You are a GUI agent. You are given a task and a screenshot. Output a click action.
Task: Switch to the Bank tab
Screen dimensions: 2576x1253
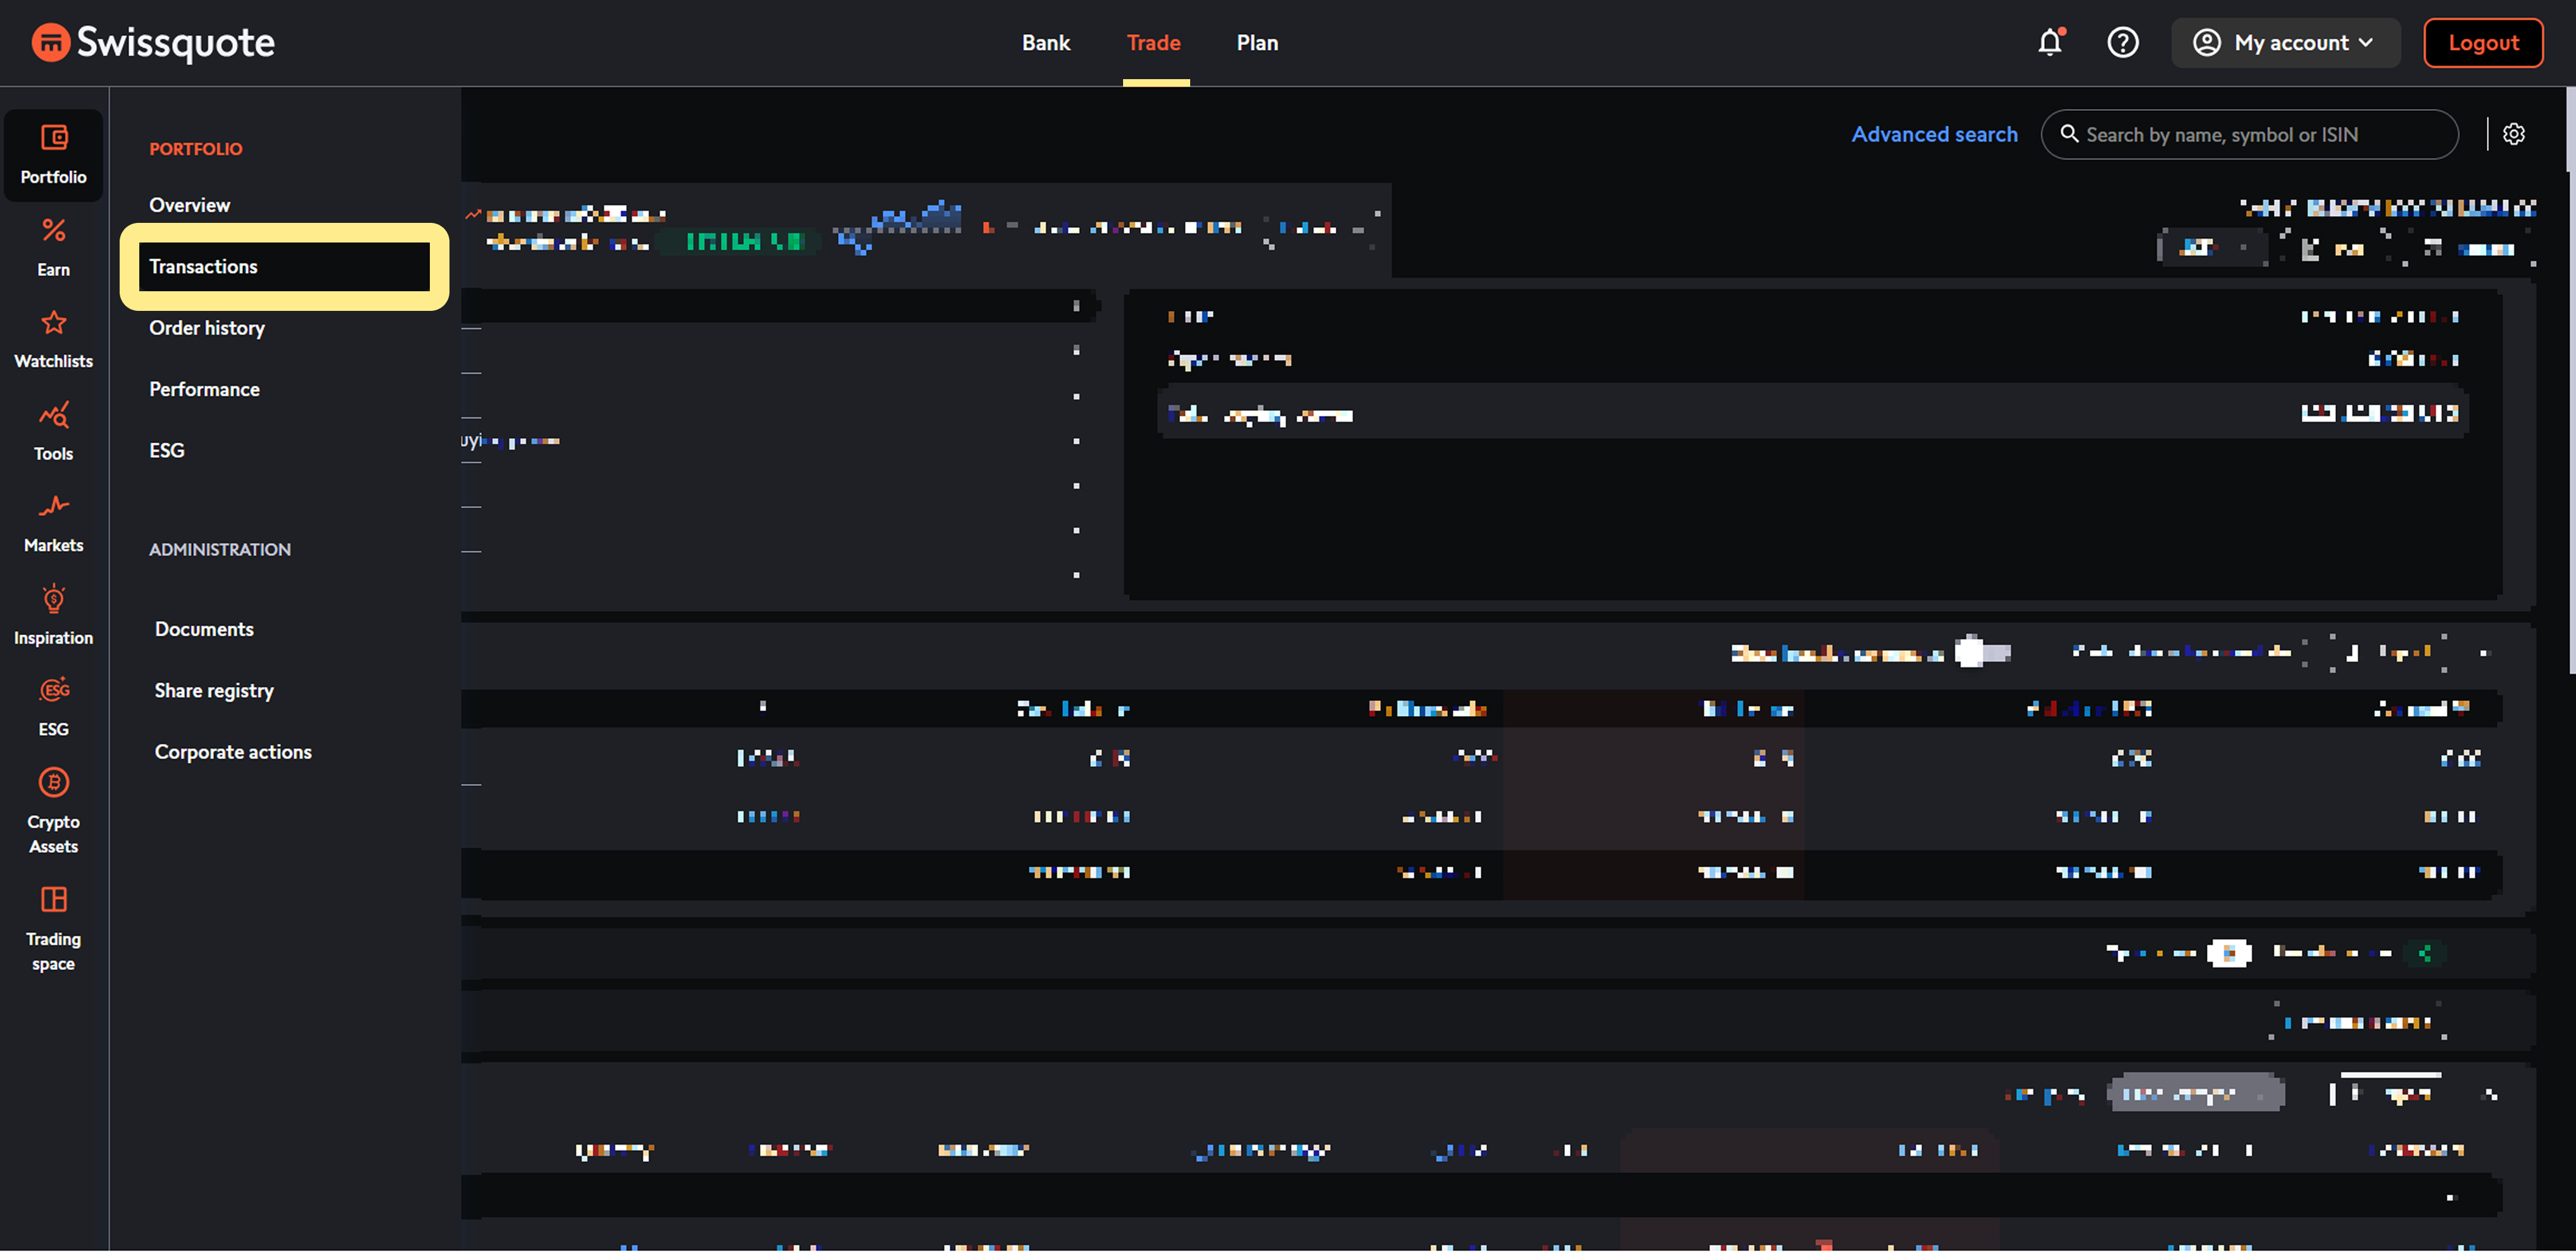pyautogui.click(x=1045, y=42)
